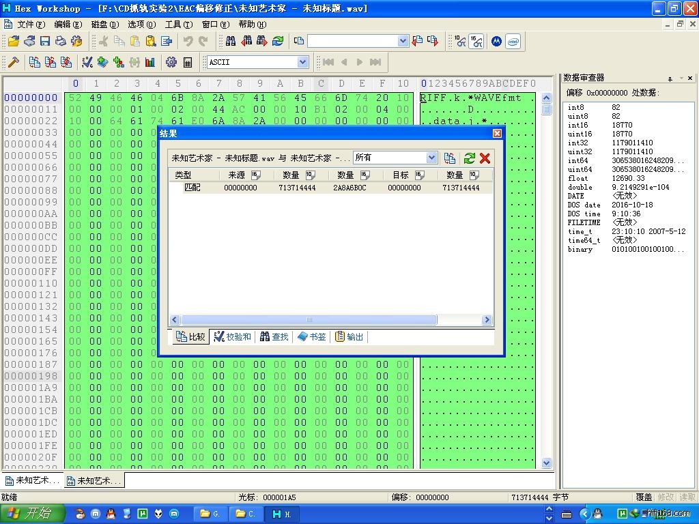Switch to the 校验和 tab
699x524 pixels.
click(x=232, y=337)
